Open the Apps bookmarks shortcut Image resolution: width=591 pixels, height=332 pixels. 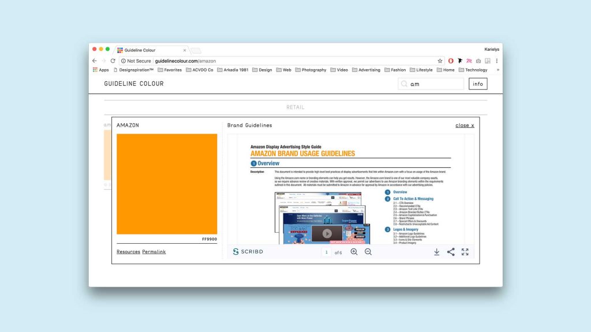(x=100, y=70)
